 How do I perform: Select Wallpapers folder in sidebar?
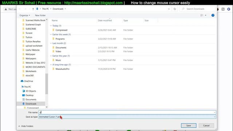tap(29, 59)
